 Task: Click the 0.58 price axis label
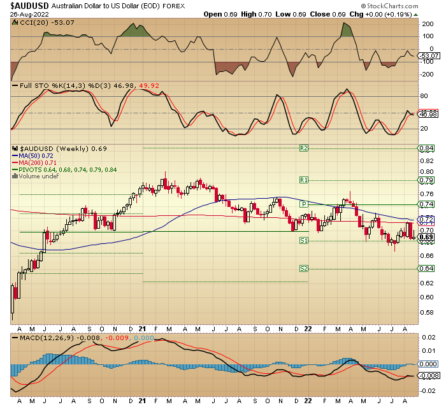427,313
